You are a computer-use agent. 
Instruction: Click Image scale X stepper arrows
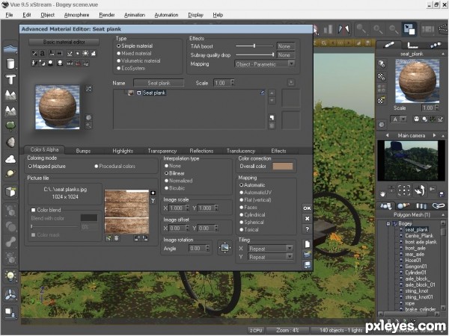pos(187,208)
